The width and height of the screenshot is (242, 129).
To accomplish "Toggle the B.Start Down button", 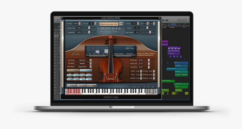I will (89, 75).
